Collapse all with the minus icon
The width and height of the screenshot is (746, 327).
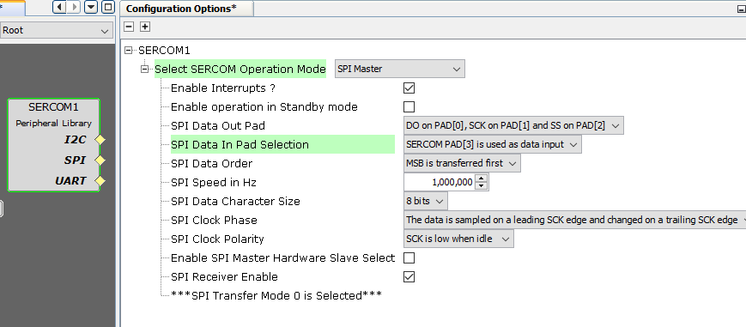pyautogui.click(x=129, y=27)
